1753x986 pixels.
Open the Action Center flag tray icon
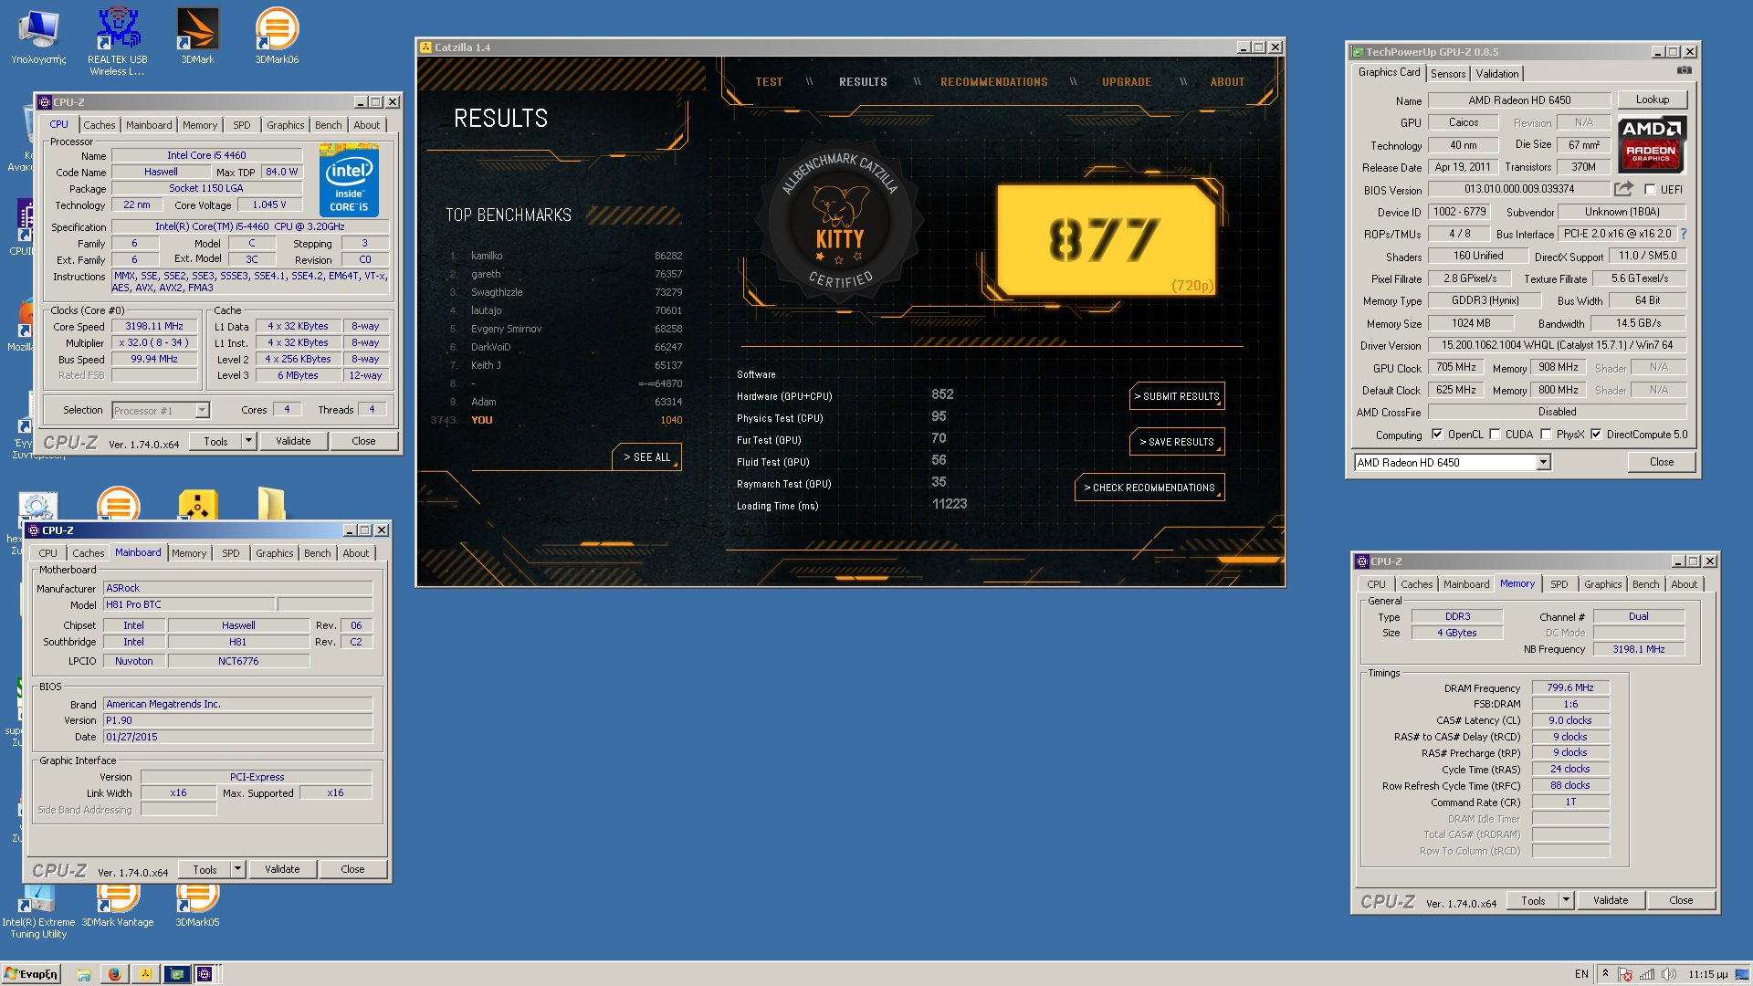1625,974
